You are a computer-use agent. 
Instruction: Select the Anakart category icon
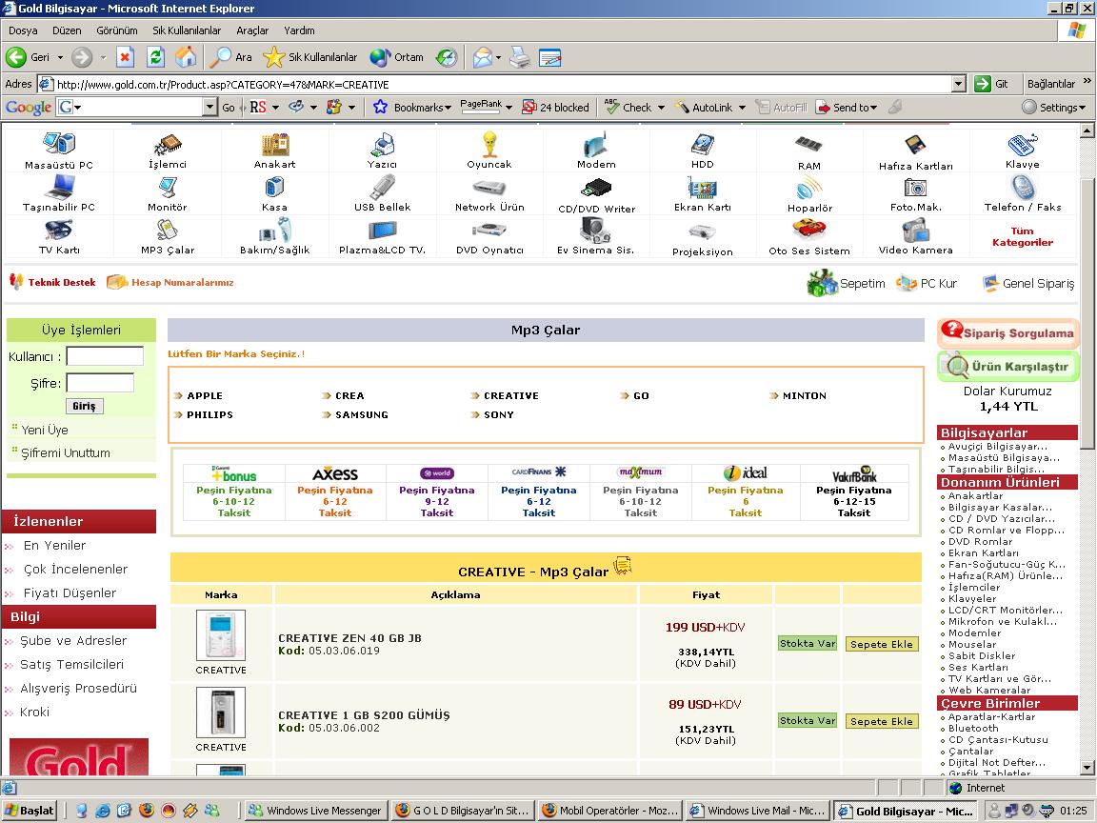pyautogui.click(x=275, y=145)
